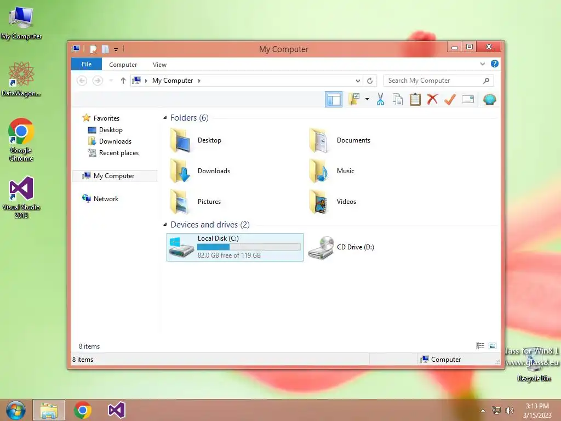
Task: Collapse the Devices and drives group
Action: [165, 225]
